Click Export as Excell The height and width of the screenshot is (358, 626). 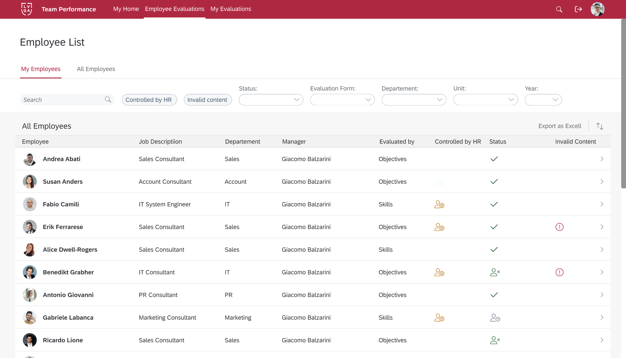[560, 126]
